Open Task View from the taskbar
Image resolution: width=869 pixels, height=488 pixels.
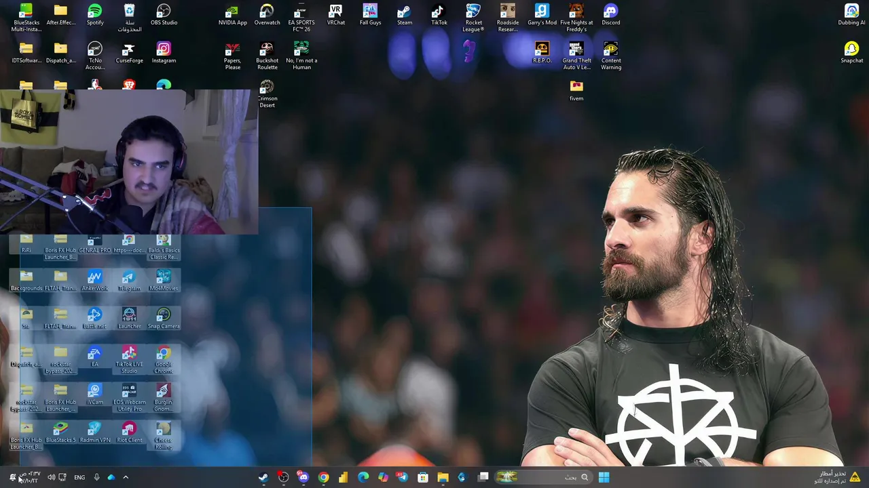click(483, 477)
